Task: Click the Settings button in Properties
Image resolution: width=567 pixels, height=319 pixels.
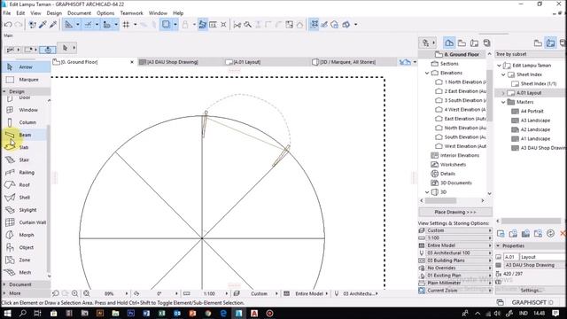Action: pos(530,291)
